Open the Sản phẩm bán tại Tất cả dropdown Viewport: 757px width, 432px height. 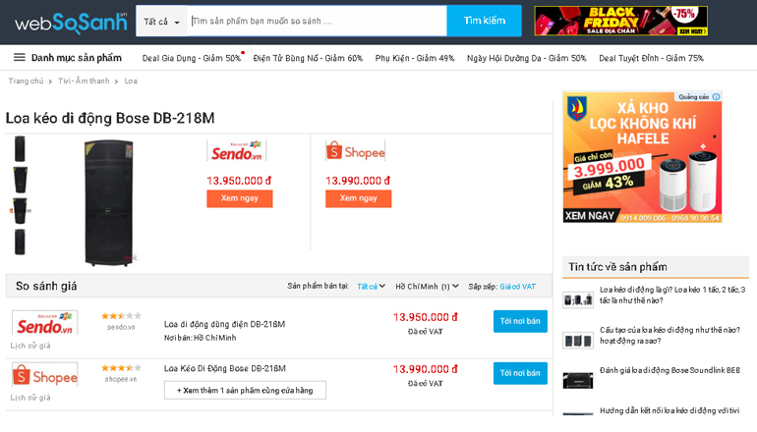point(371,287)
